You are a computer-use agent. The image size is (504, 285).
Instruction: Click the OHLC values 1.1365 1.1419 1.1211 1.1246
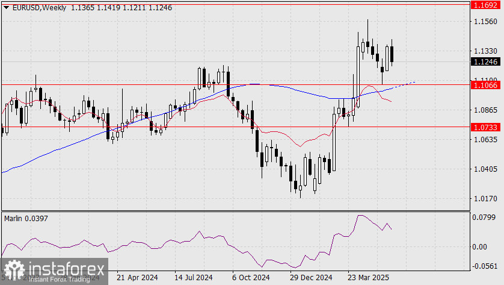(121, 8)
